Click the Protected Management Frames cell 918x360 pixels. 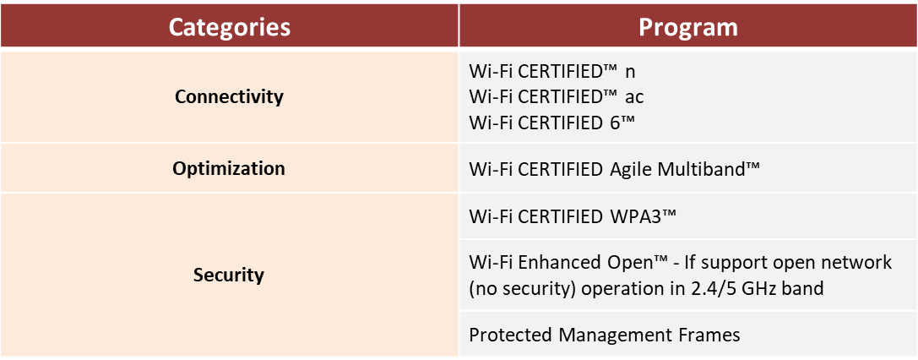pos(605,335)
